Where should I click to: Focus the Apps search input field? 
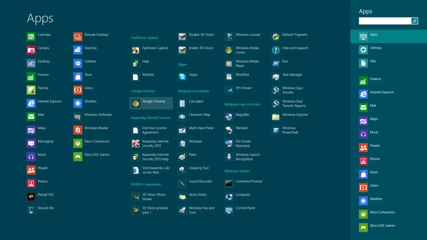click(385, 21)
